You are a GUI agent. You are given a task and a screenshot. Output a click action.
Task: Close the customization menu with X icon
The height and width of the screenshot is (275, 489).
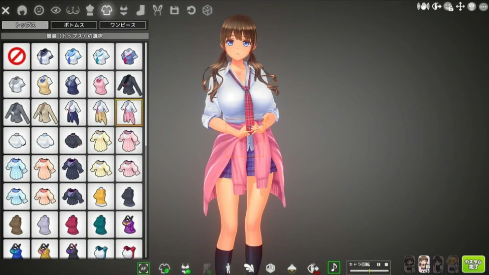(6, 11)
